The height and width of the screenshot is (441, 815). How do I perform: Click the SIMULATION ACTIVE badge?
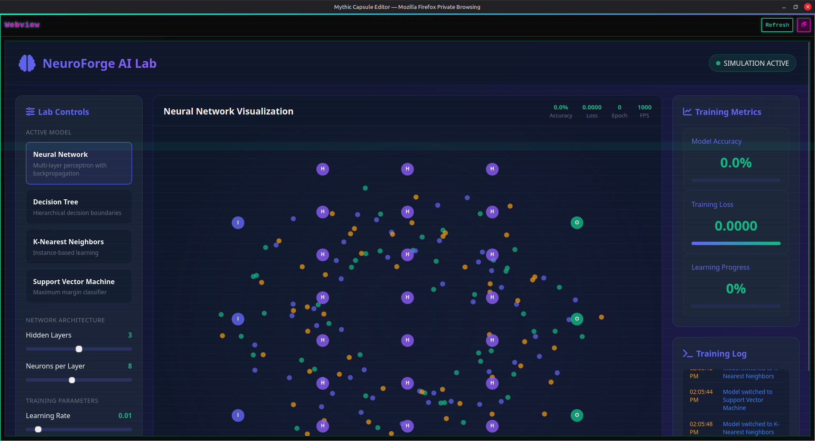pos(752,63)
